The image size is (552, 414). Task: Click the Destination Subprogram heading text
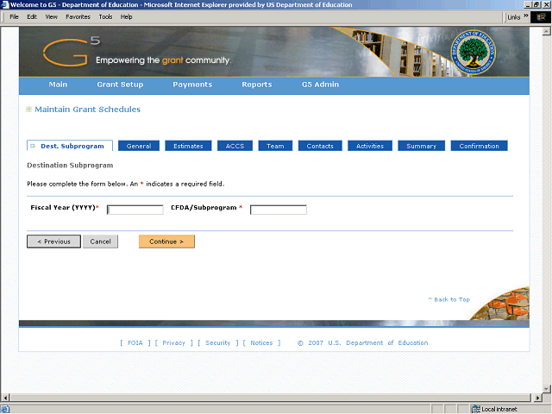click(70, 165)
